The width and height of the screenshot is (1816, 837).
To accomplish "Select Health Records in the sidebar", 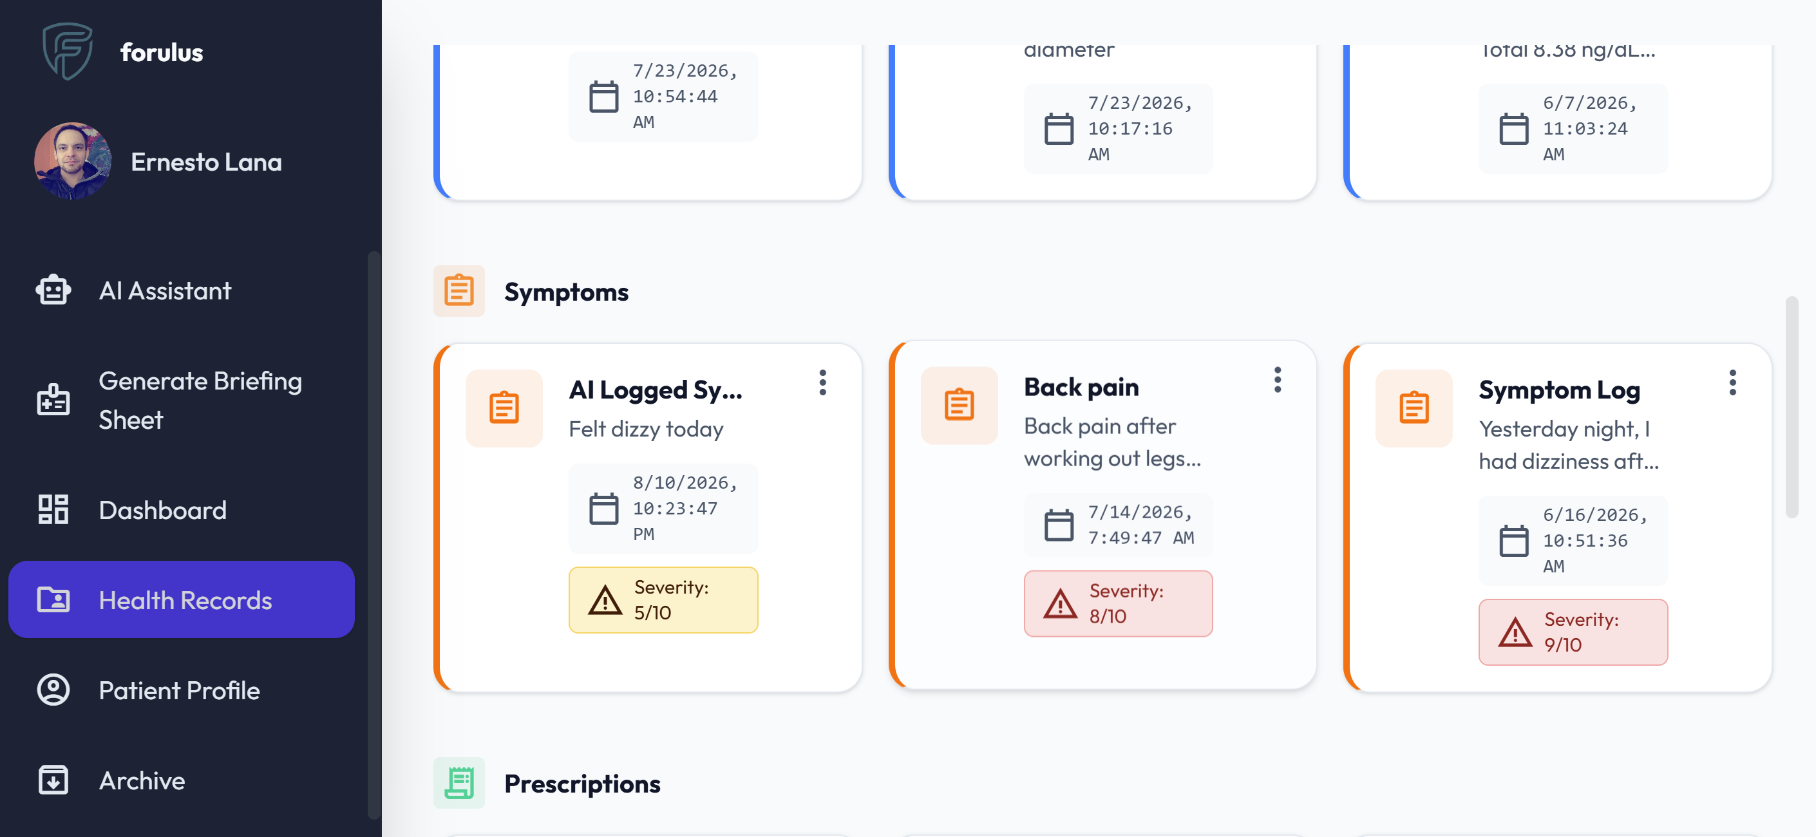I will pyautogui.click(x=181, y=599).
